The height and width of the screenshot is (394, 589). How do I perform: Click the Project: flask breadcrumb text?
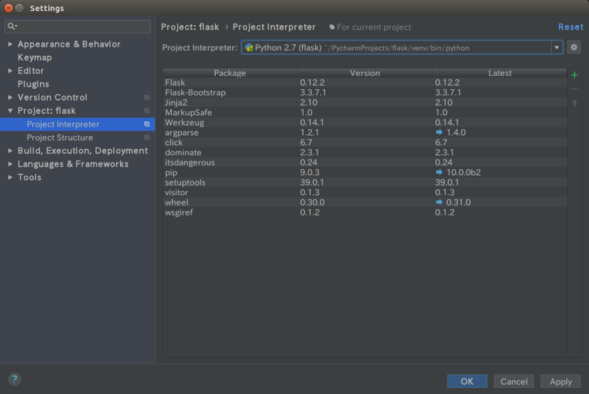tap(190, 27)
